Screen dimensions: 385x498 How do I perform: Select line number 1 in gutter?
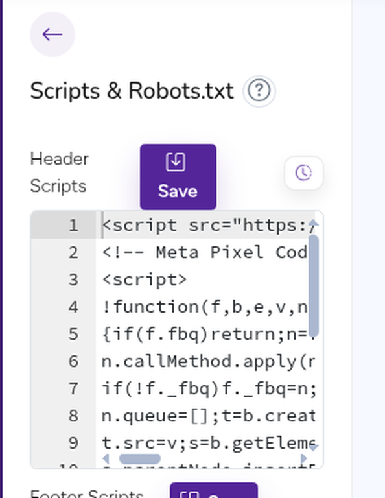(x=73, y=226)
